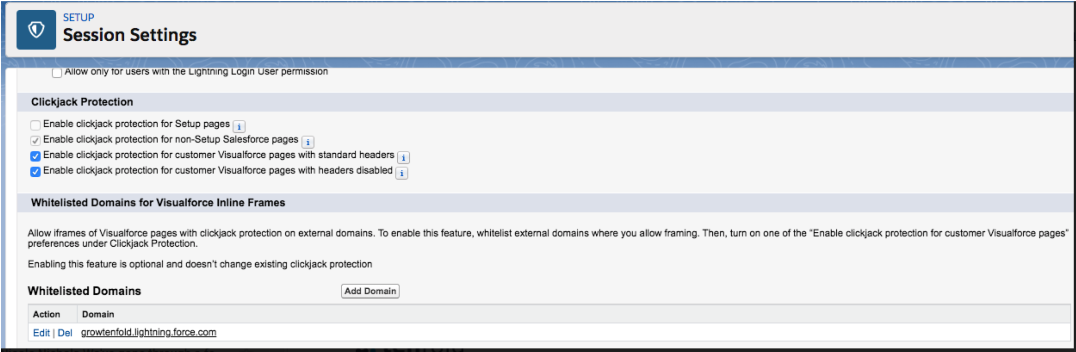The image size is (1076, 352).
Task: Click the Session Settings page title
Action: [129, 35]
